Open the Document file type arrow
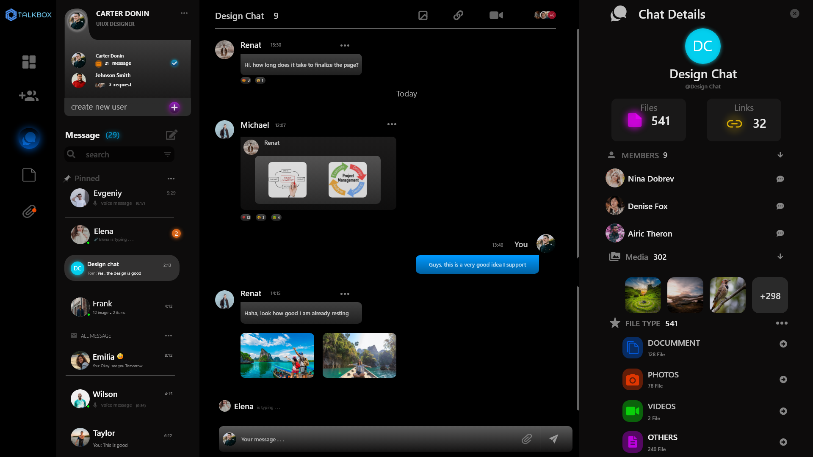 coord(783,344)
